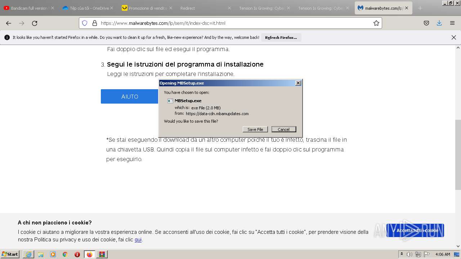Select the Firefox taskbar button
Image resolution: width=461 pixels, height=259 pixels.
click(x=89, y=254)
